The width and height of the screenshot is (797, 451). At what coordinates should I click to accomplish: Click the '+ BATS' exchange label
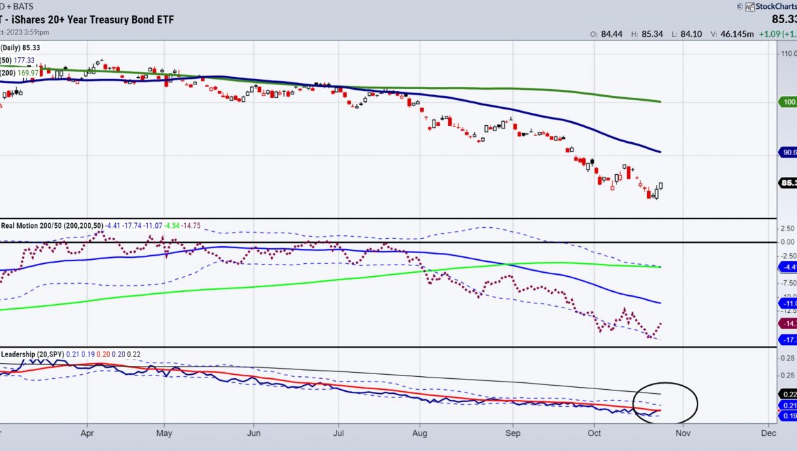point(20,7)
